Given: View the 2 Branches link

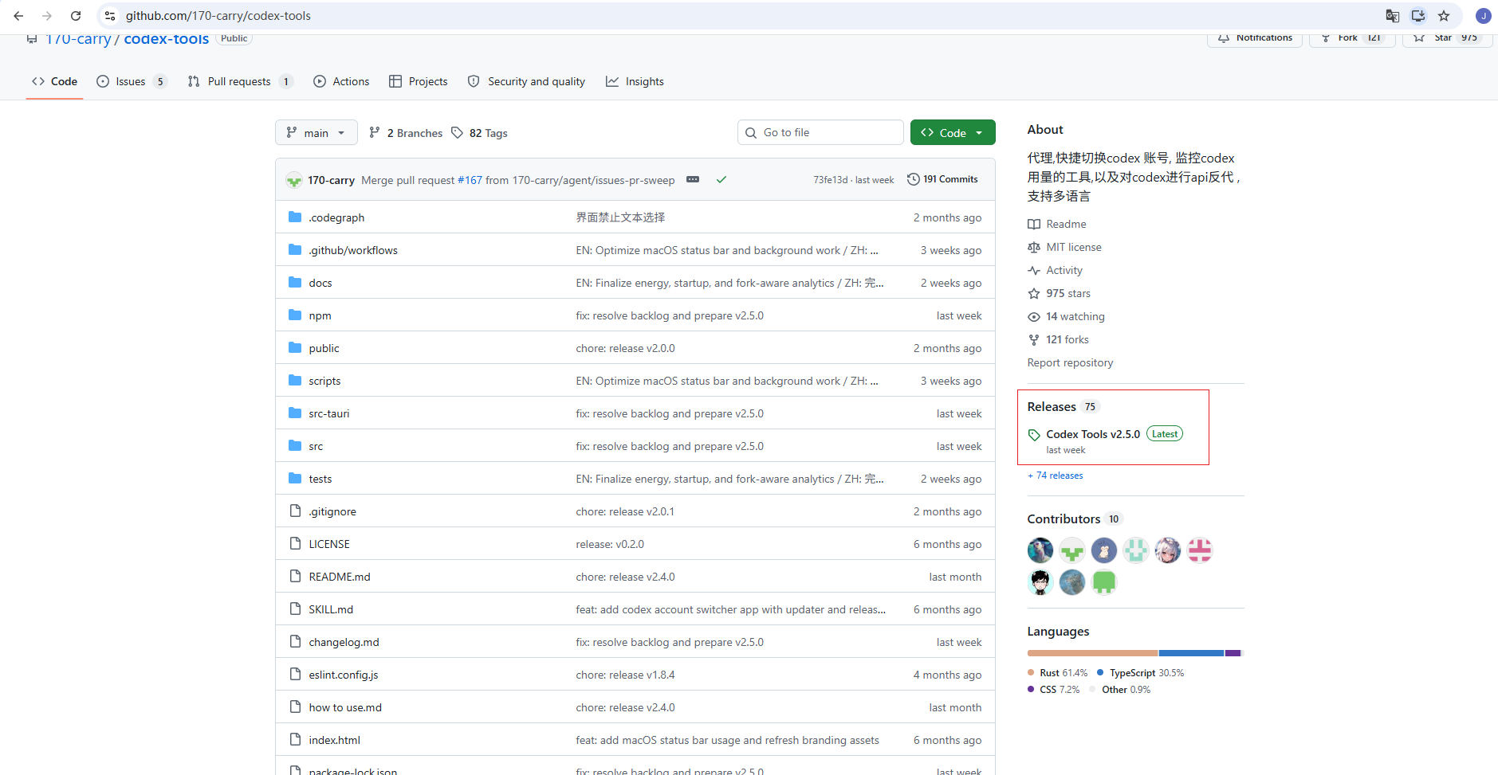Looking at the screenshot, I should pyautogui.click(x=406, y=133).
